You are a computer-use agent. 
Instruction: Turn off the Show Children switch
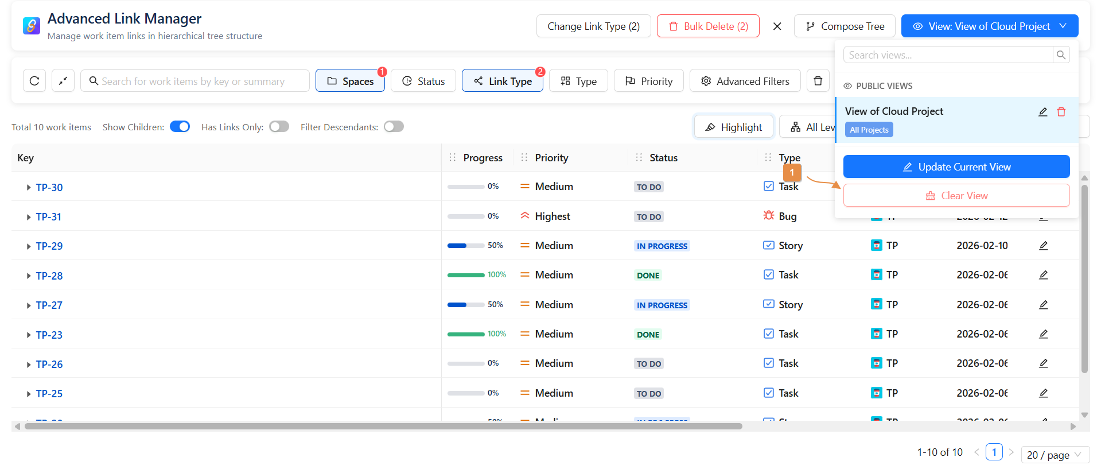click(180, 127)
